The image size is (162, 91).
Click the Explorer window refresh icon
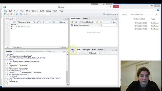126,14
